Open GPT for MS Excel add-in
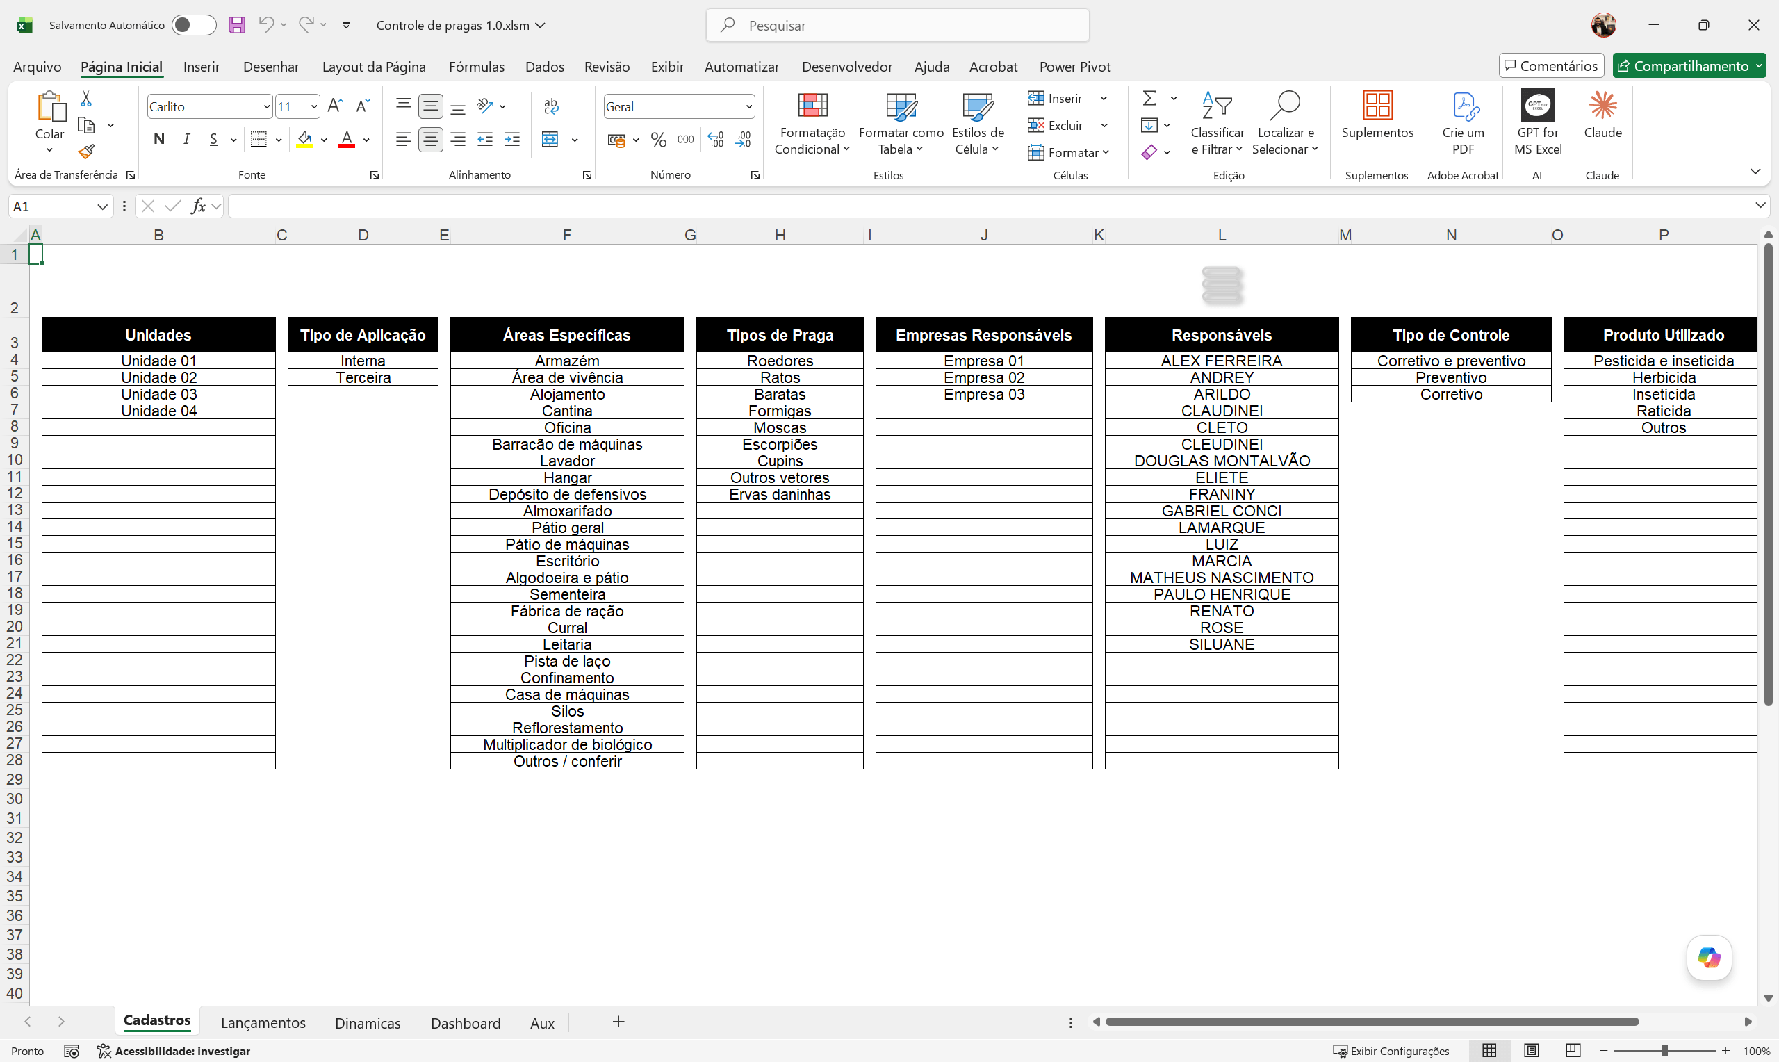The image size is (1779, 1062). coord(1537,105)
